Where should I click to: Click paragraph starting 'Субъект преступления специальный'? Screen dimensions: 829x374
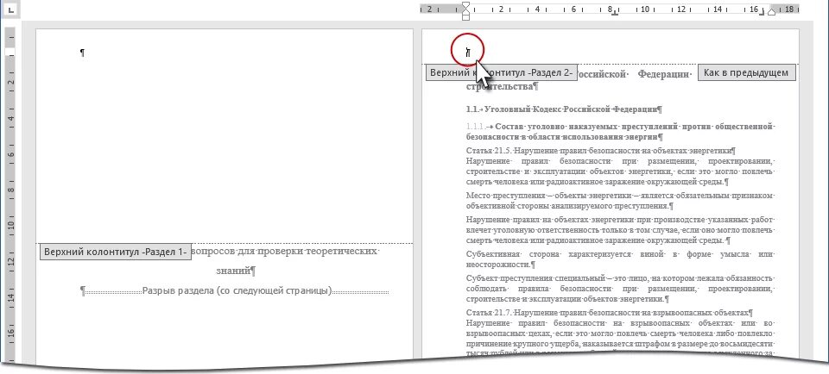(x=620, y=288)
